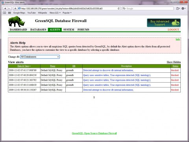
Task: Open alert description from 07:40:23 row
Action: coord(117,80)
